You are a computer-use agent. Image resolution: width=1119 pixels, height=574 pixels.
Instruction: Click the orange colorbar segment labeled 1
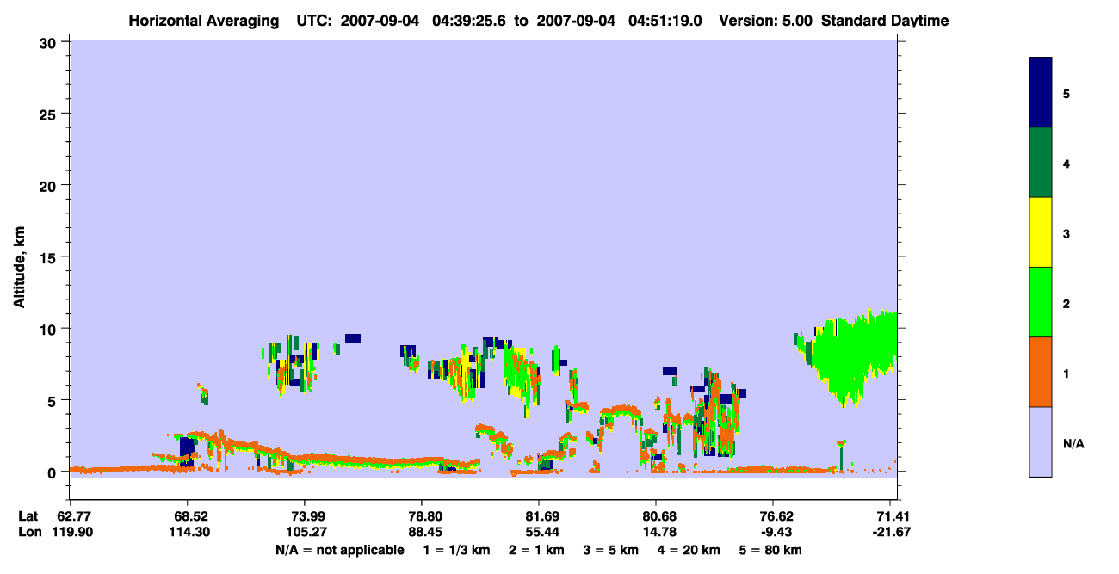click(x=1041, y=372)
